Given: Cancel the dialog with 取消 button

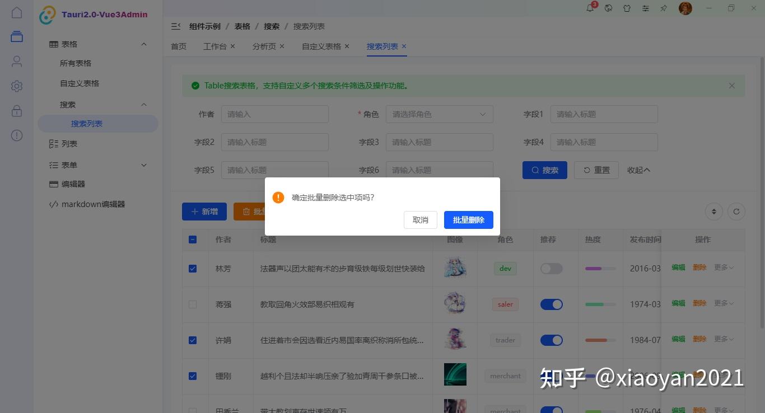Looking at the screenshot, I should point(420,219).
